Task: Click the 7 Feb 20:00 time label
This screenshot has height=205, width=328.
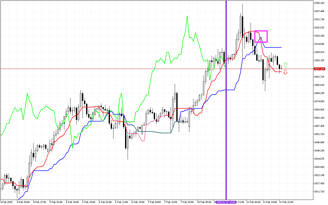Action: pyautogui.click(x=187, y=202)
